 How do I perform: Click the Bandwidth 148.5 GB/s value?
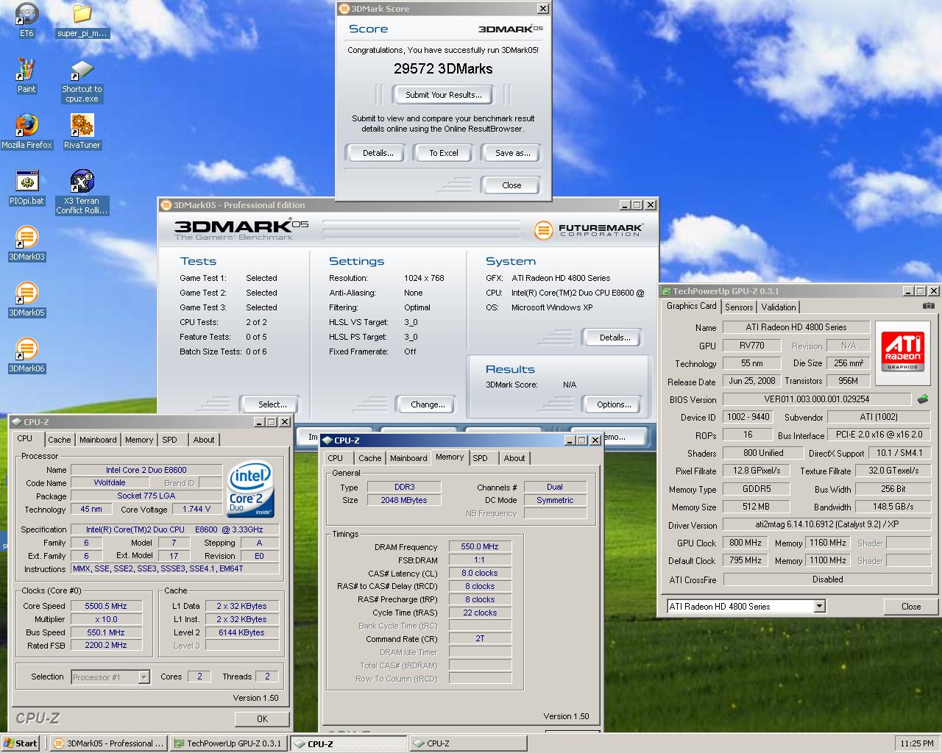click(893, 507)
